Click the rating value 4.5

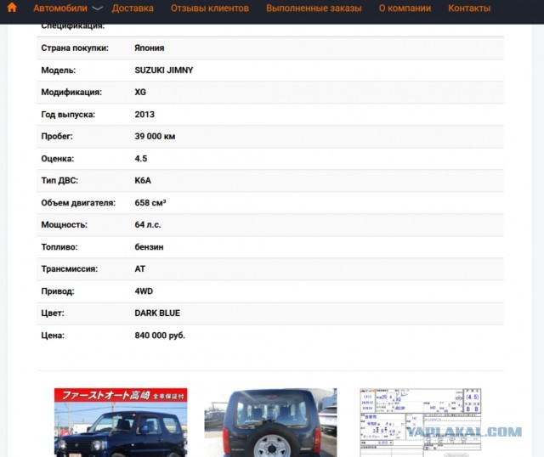point(141,159)
